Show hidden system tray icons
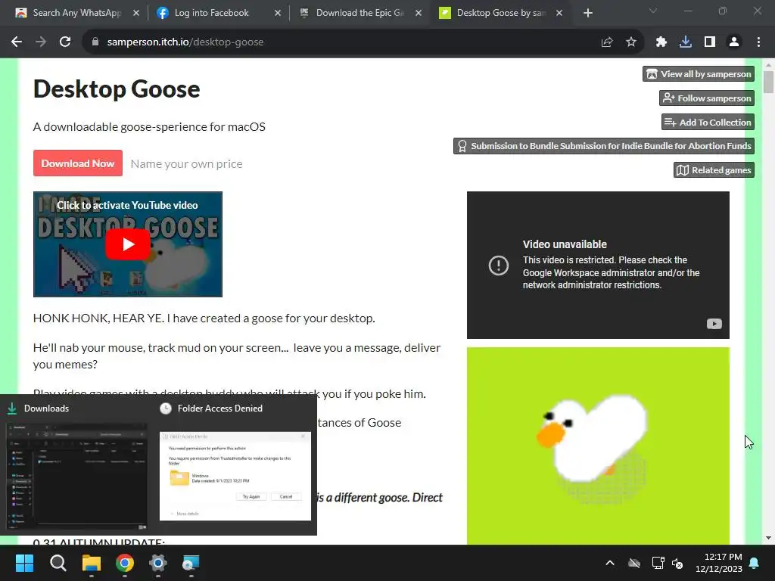 [x=610, y=563]
